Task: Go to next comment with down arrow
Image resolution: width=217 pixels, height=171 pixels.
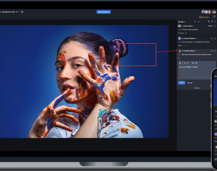Action: click(198, 22)
